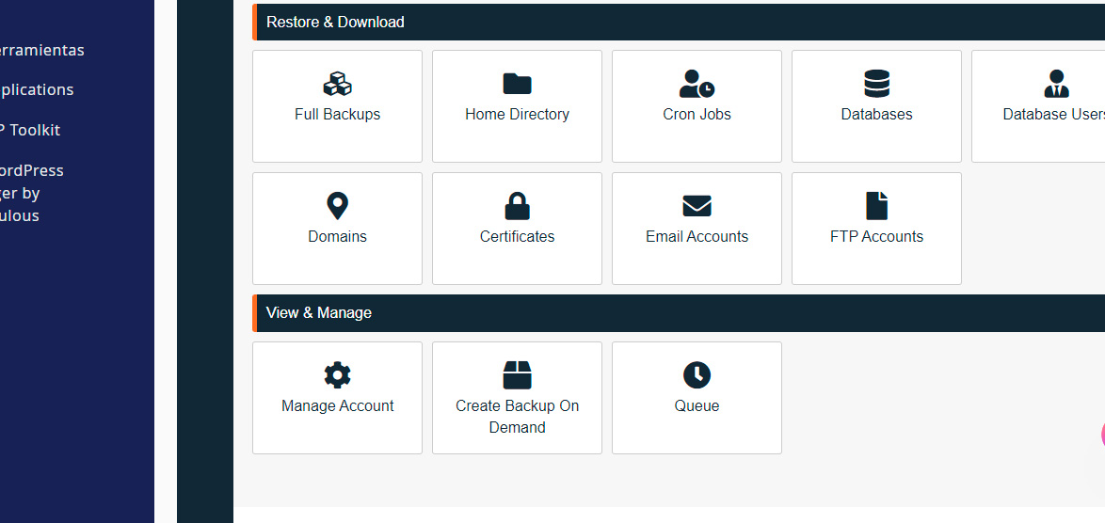Click the Restore & Download section header

pyautogui.click(x=679, y=22)
